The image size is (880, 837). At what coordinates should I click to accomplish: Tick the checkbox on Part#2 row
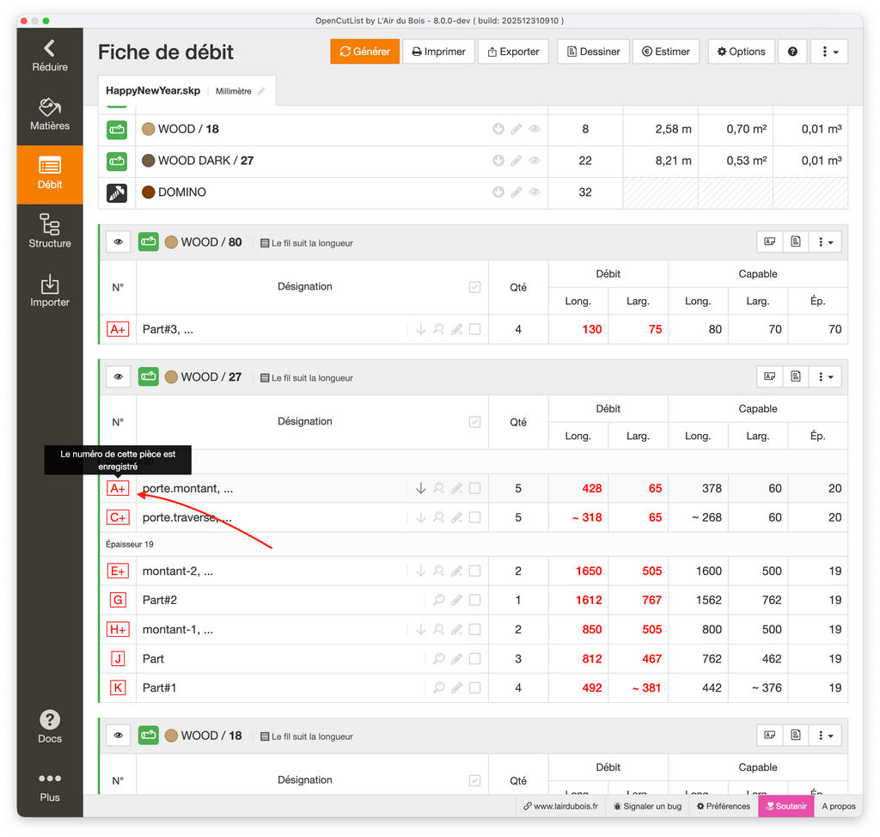click(474, 600)
